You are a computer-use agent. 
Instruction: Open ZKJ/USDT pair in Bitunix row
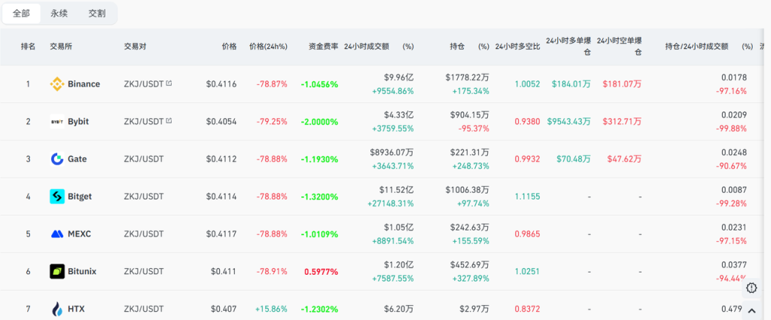coord(144,271)
